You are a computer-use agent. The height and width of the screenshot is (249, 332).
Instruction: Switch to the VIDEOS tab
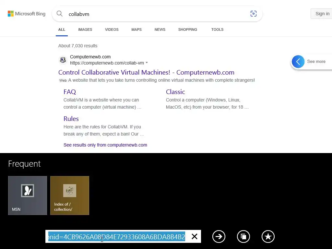click(x=112, y=30)
